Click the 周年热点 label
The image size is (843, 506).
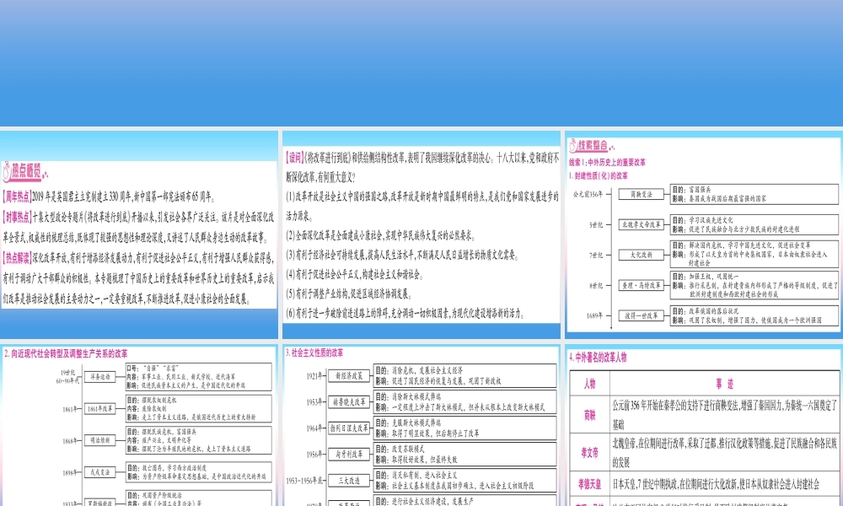point(17,196)
